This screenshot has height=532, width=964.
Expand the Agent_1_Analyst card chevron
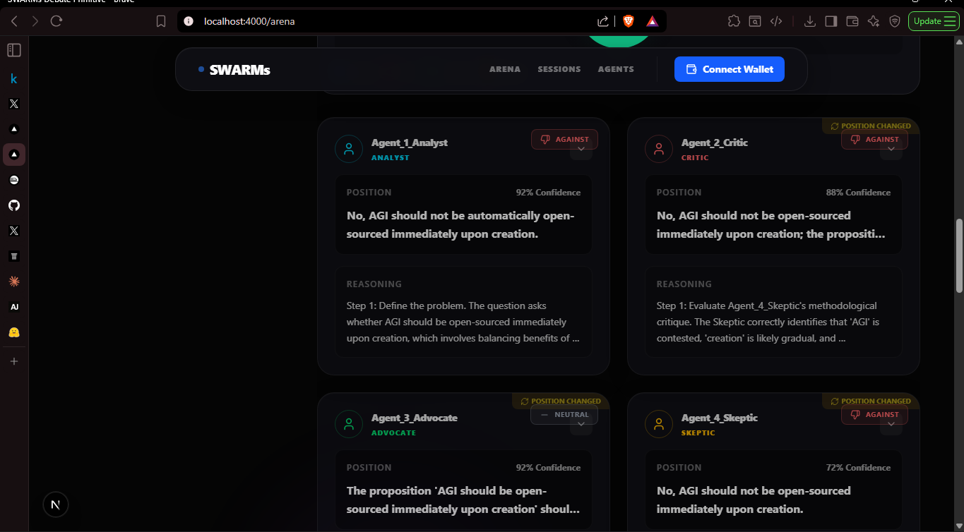[x=581, y=149]
